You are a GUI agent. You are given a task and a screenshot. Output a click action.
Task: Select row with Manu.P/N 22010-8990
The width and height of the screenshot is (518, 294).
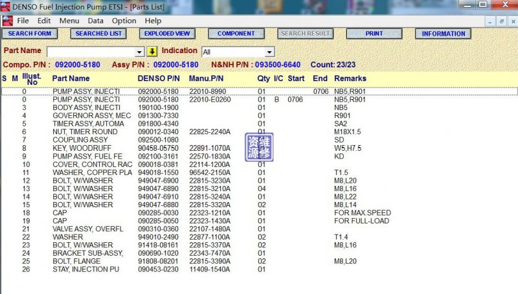coord(260,91)
